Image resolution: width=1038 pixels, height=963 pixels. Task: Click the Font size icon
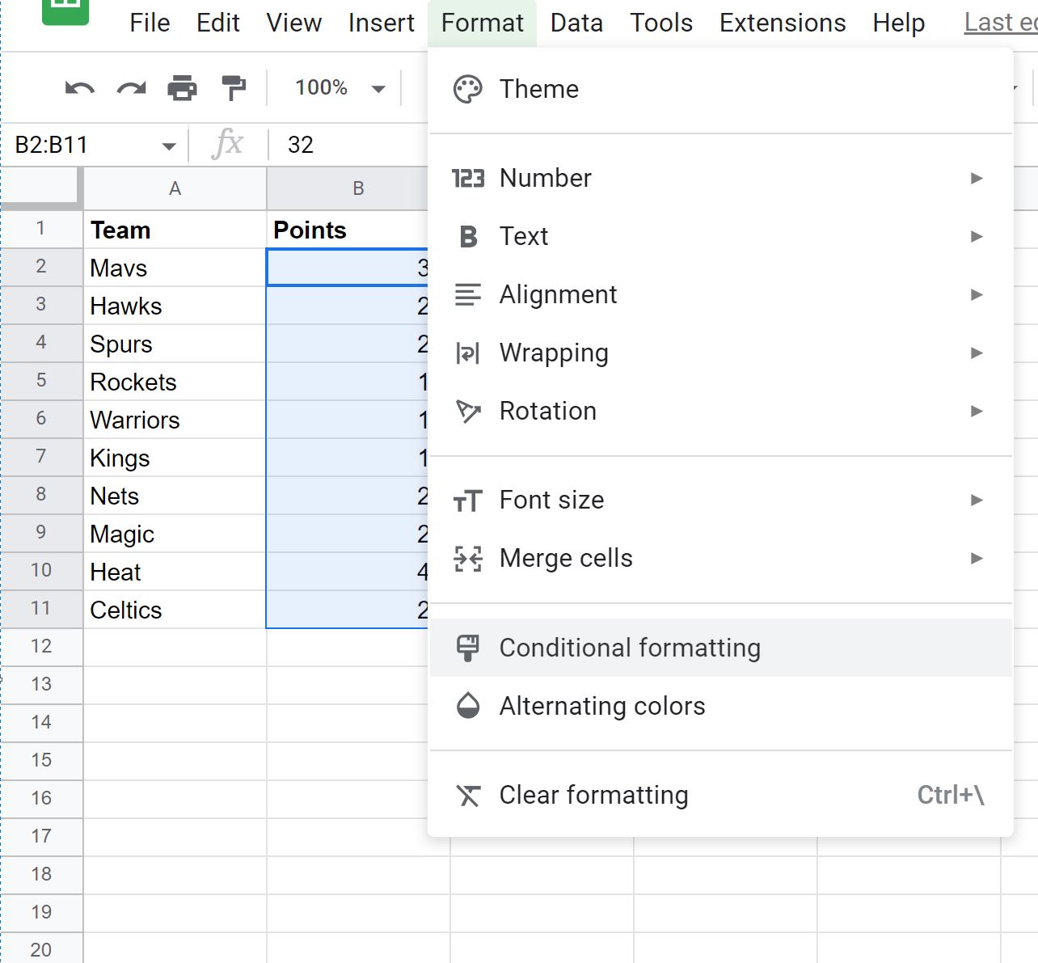pos(468,501)
